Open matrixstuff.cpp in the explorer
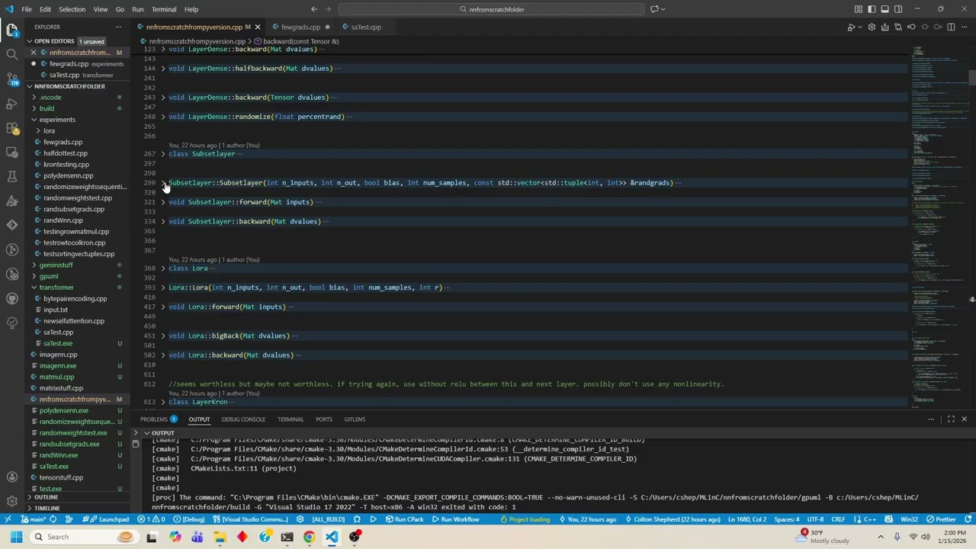 tap(61, 388)
